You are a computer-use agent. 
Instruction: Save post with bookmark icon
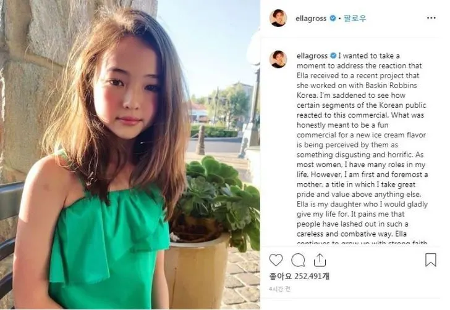click(430, 259)
